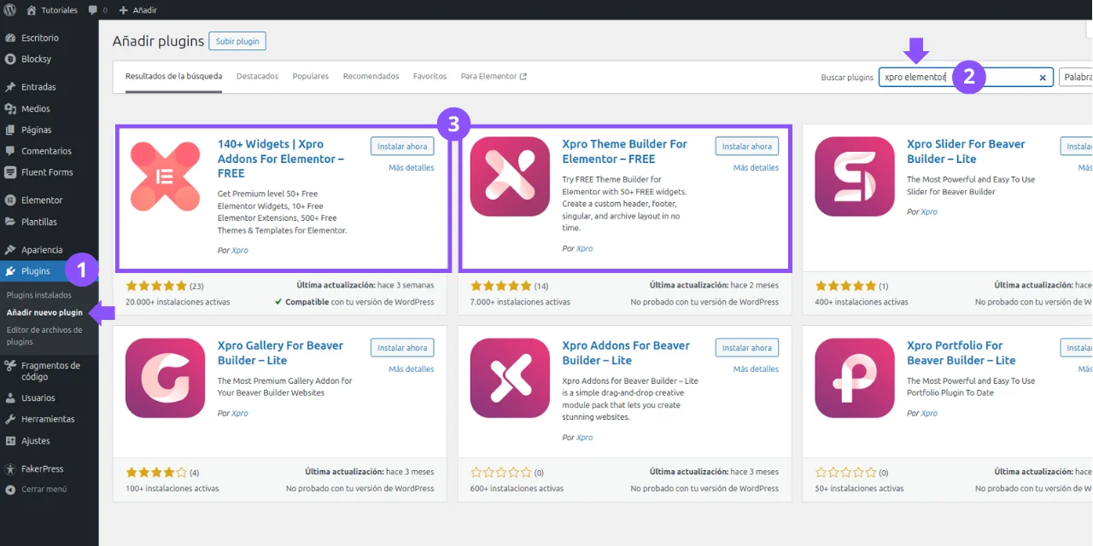Image resolution: width=1093 pixels, height=546 pixels.
Task: Open the comments bubble in admin bar
Action: tap(93, 10)
